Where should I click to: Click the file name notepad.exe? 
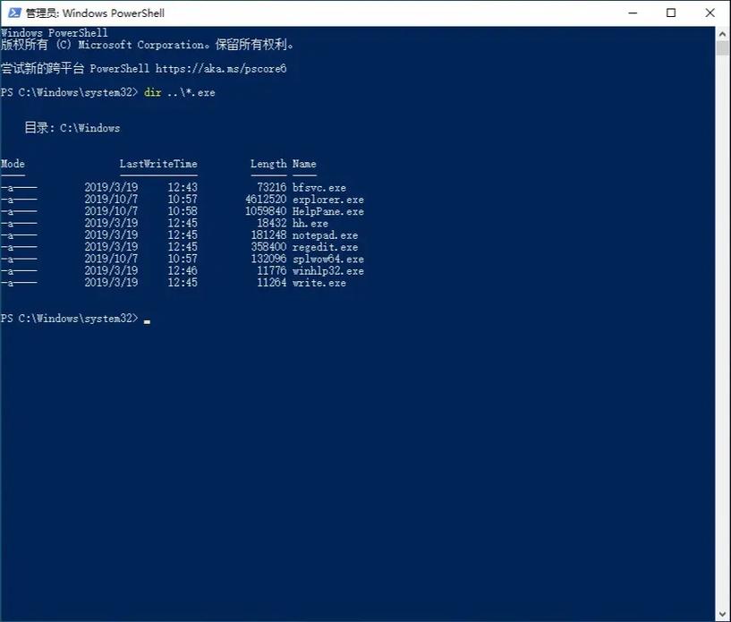(326, 235)
